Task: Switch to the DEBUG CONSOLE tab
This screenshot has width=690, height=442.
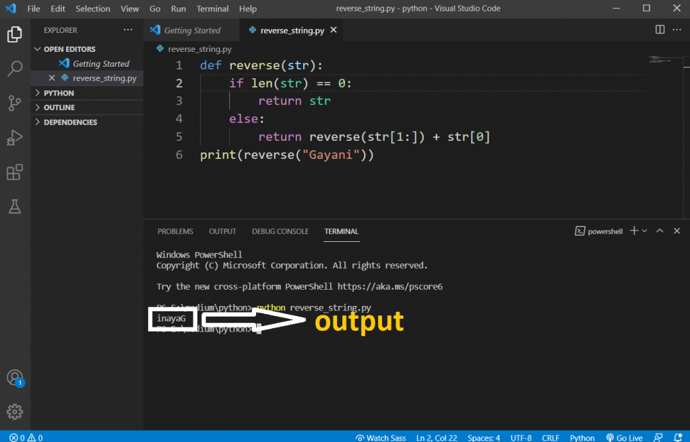Action: [x=280, y=231]
